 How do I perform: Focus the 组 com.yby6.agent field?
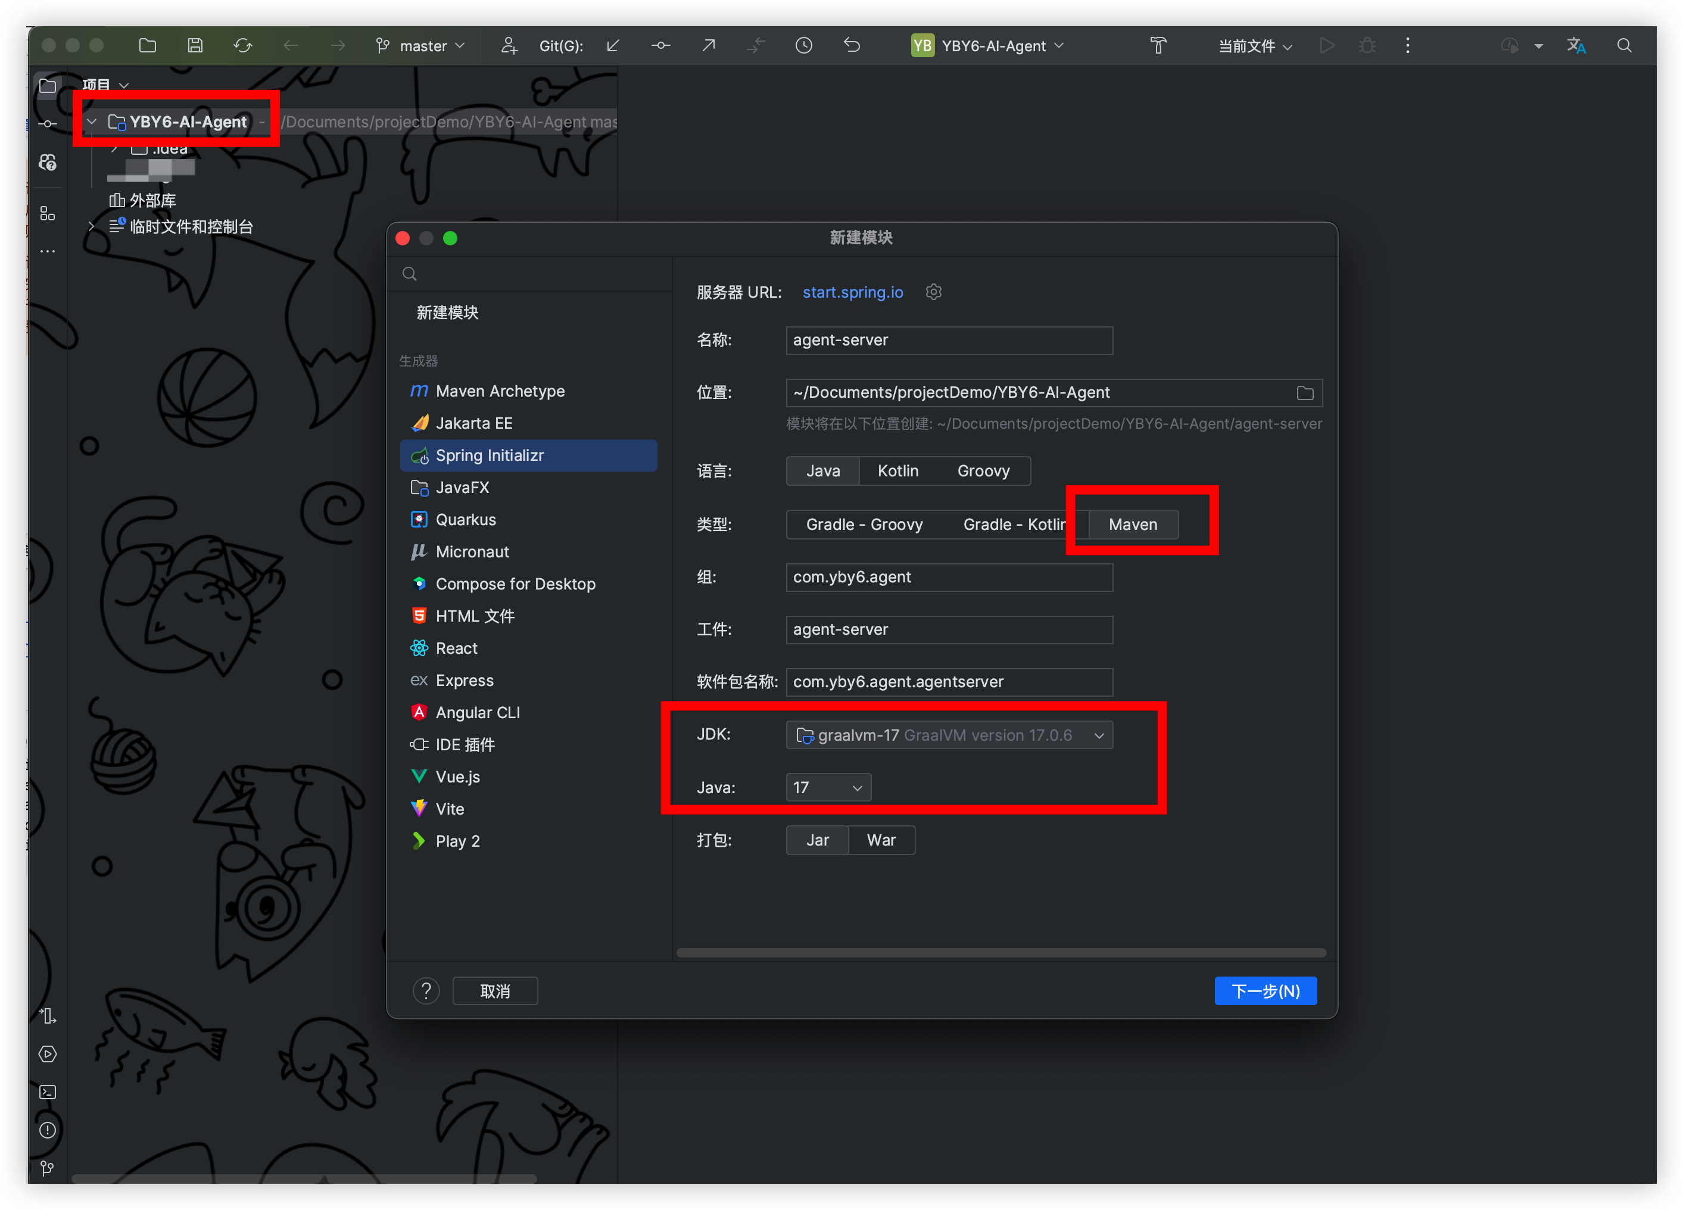coord(949,576)
